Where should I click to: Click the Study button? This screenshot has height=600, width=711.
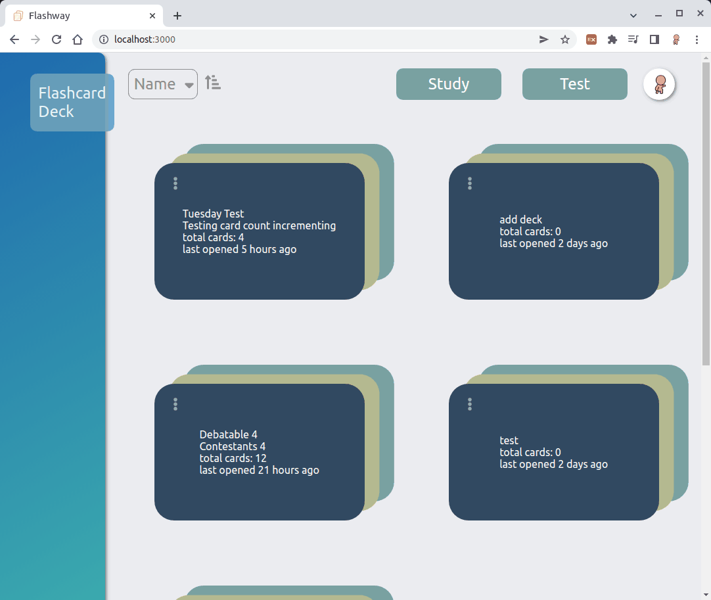[x=448, y=84]
